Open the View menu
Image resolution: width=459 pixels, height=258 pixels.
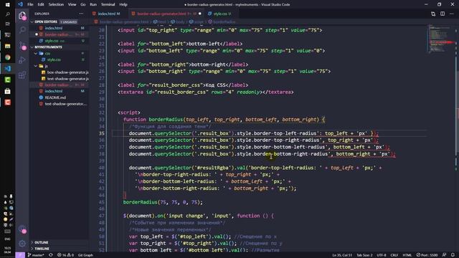pos(72,4)
